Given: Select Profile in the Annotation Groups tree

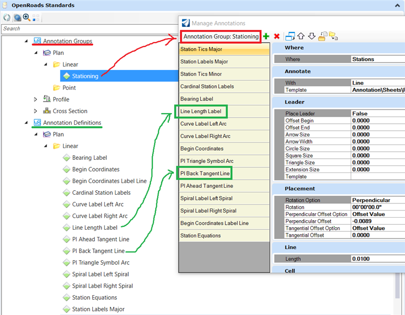Looking at the screenshot, I should (x=61, y=99).
